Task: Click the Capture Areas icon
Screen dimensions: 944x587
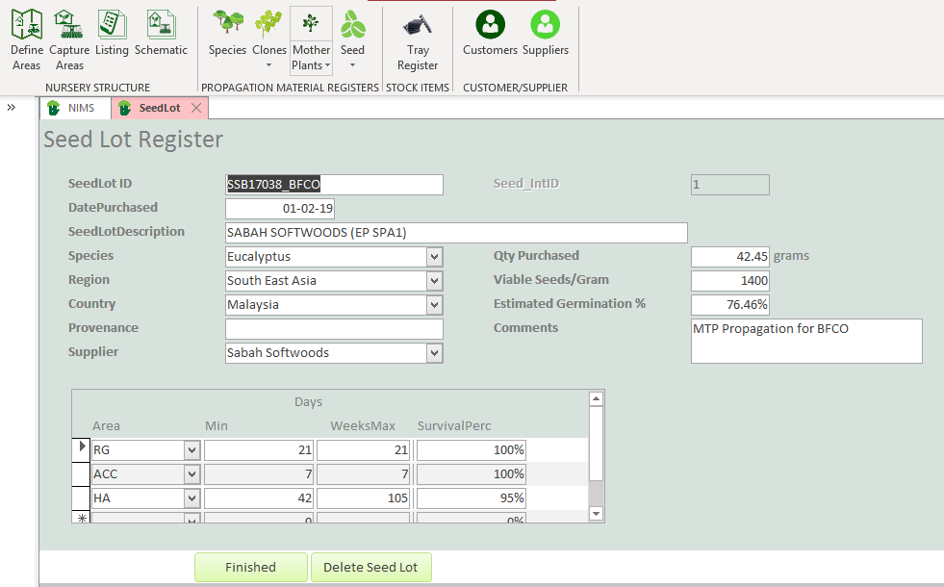Action: [x=69, y=39]
